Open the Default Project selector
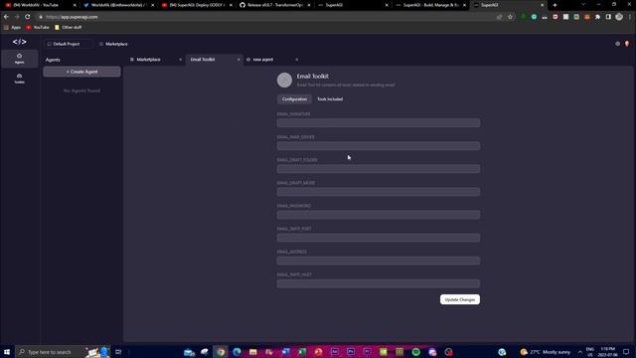The image size is (636, 358). [x=68, y=44]
